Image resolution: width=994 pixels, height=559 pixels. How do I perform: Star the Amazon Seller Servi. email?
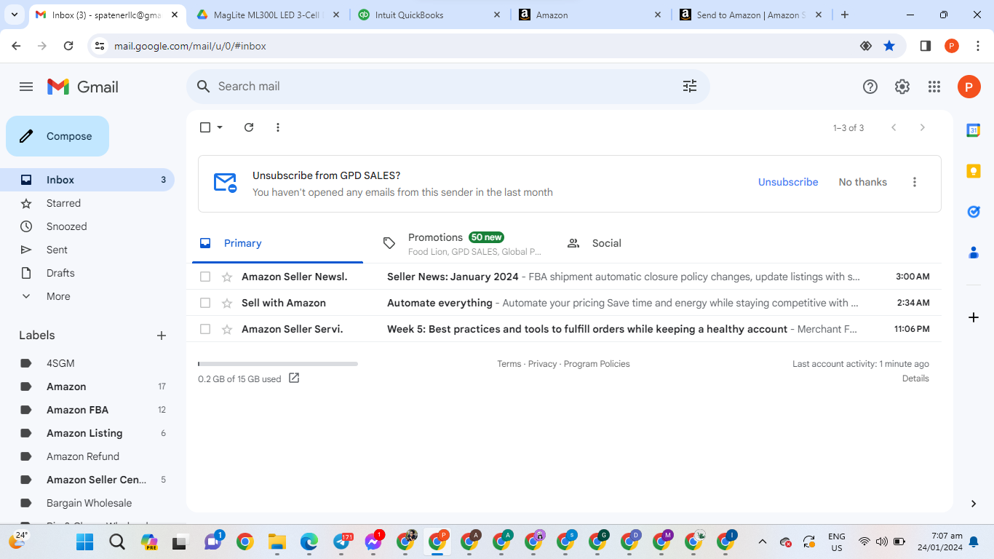click(227, 329)
